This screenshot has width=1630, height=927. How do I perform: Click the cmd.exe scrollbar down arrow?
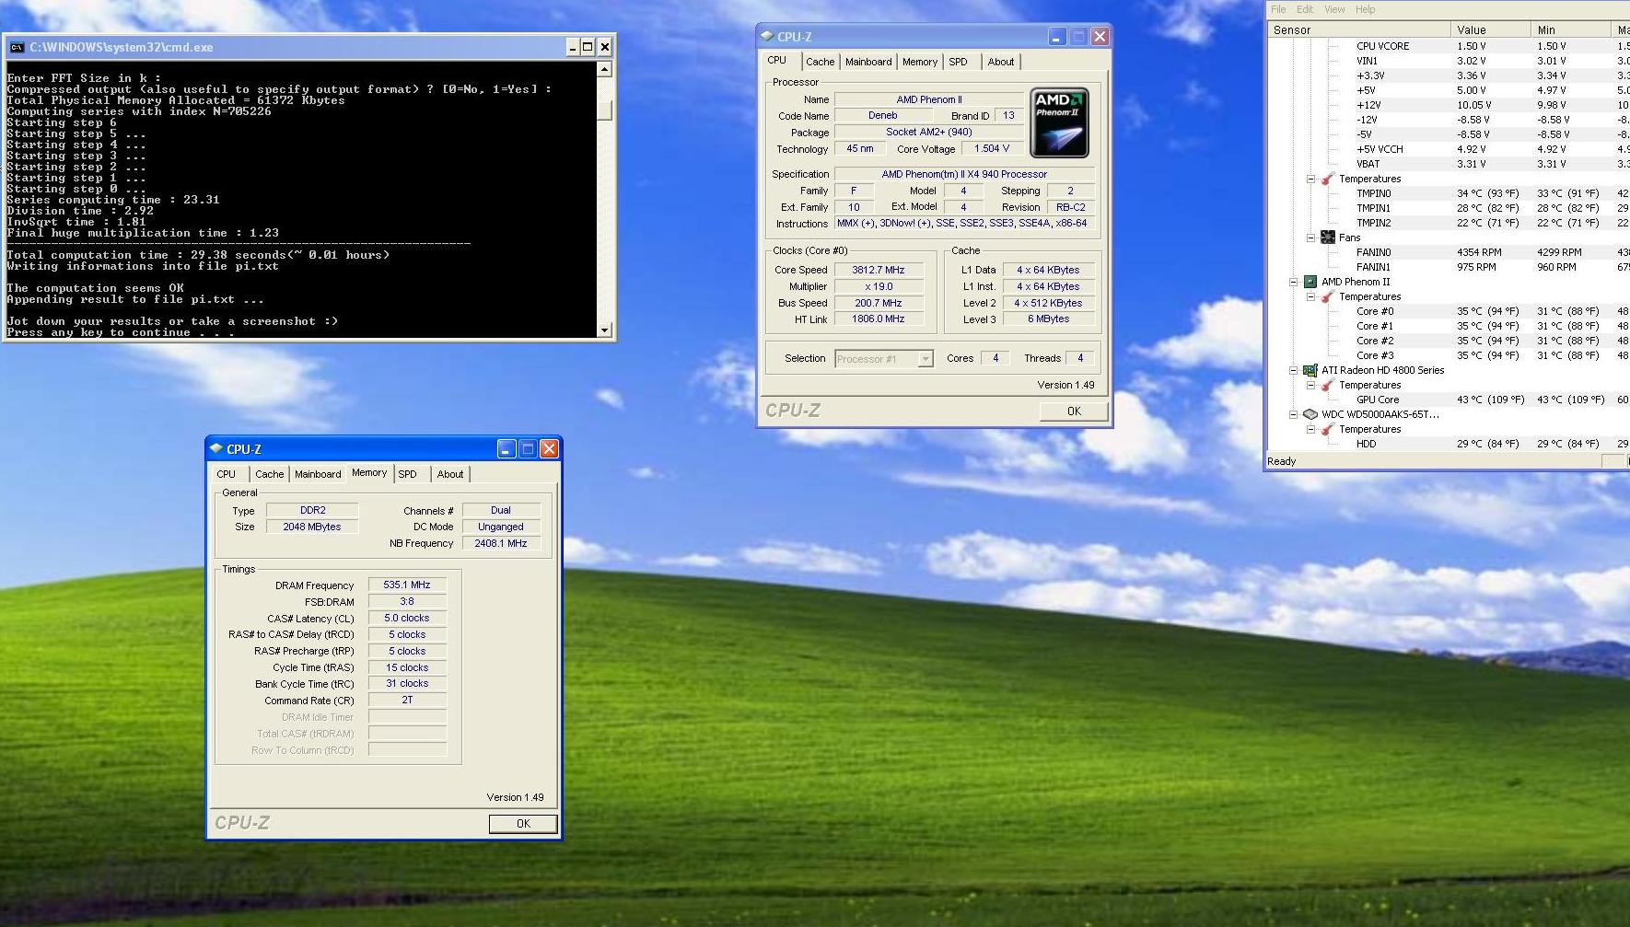[x=604, y=330]
